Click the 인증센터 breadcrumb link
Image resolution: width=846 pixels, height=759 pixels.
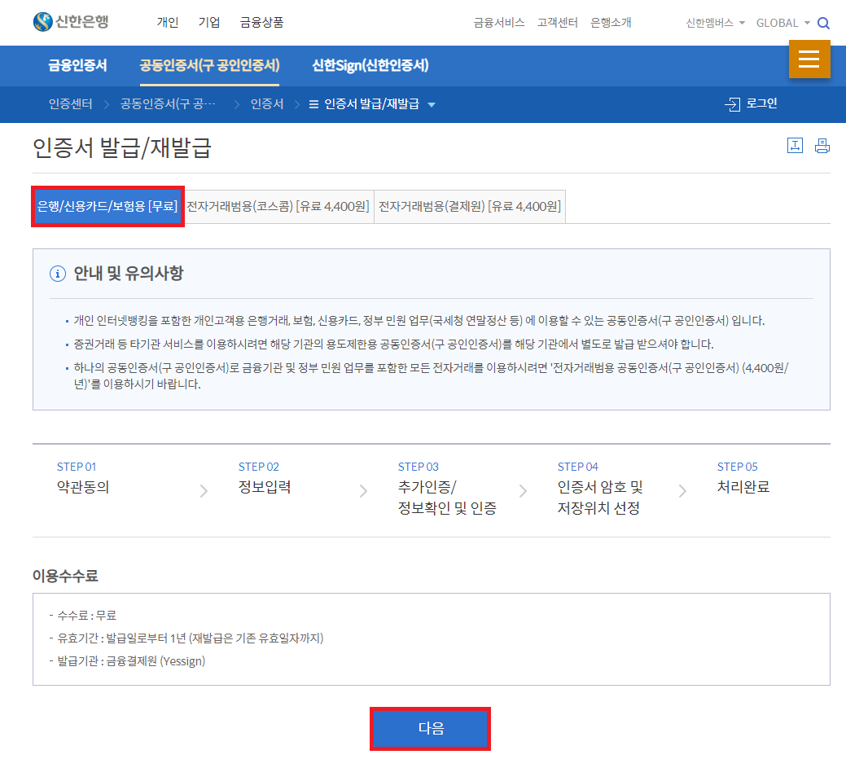(x=71, y=104)
